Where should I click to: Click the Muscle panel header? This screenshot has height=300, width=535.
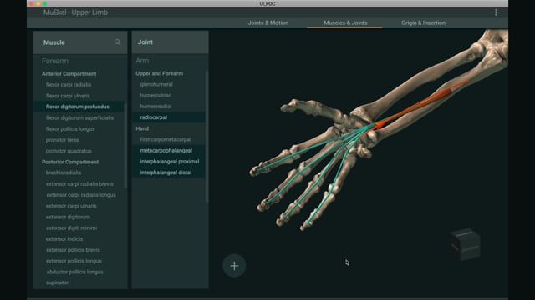(80, 42)
